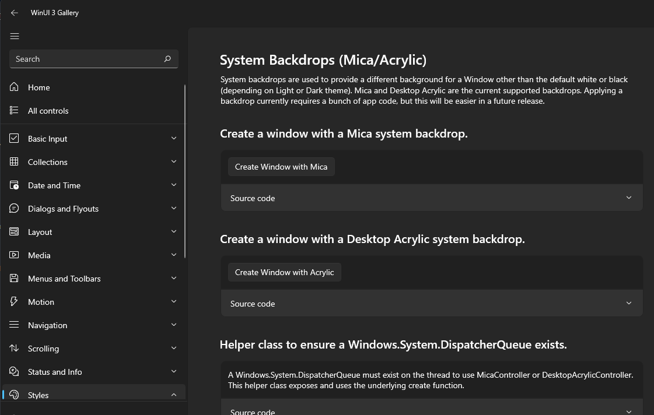
Task: Click the Styles palette icon
Action: click(x=14, y=395)
